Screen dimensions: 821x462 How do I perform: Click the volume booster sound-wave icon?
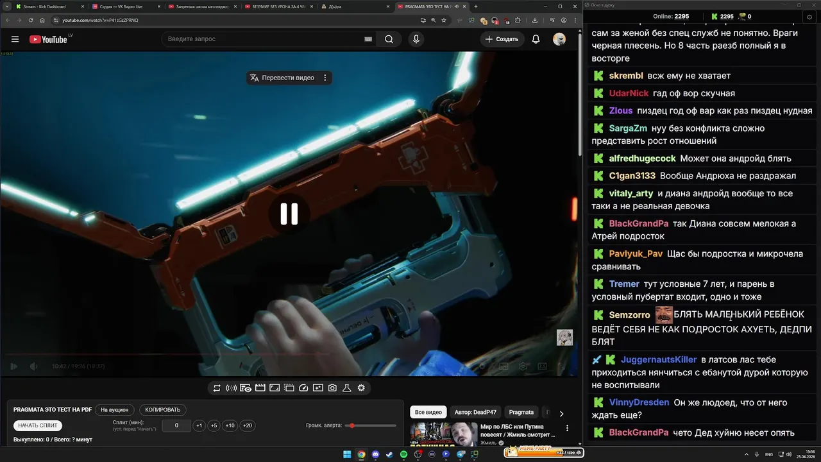pos(232,388)
